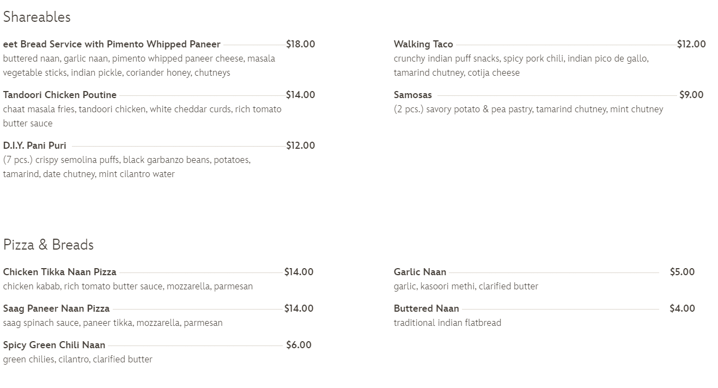Open the Tandoori Chicken Poutine item
The height and width of the screenshot is (388, 718).
(60, 95)
